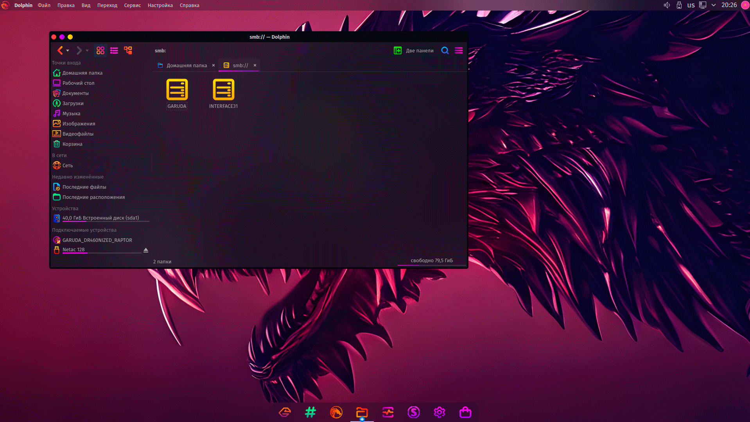Select Сеть in places panel

(x=67, y=165)
